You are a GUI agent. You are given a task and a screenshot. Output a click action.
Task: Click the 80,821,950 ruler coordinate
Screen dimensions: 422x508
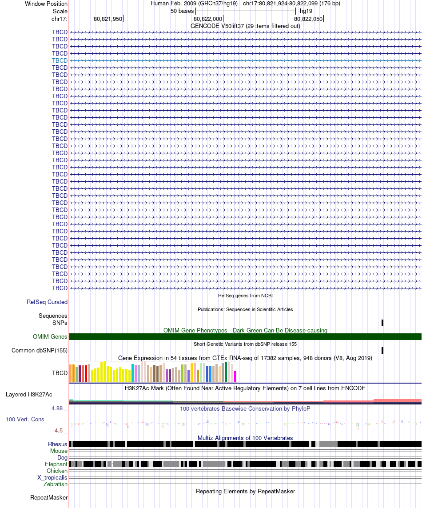click(x=108, y=19)
